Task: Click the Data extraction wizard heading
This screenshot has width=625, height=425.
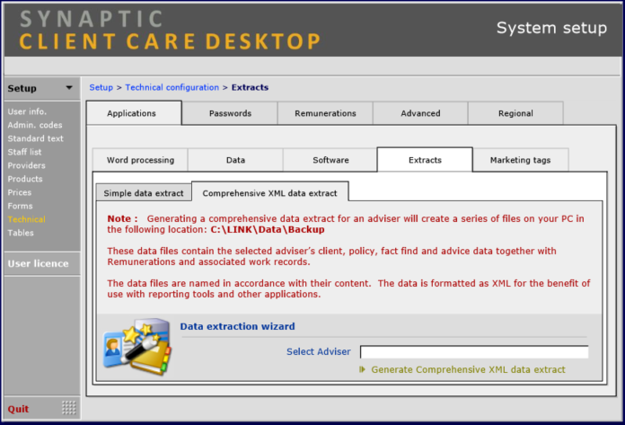Action: coord(237,326)
